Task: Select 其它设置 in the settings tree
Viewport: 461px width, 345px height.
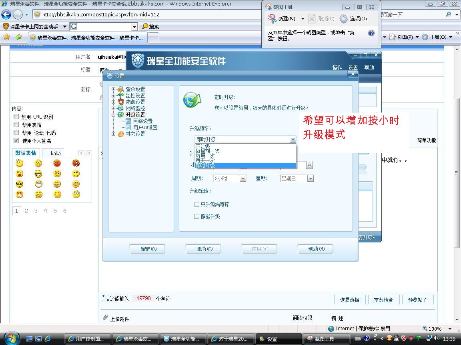Action: coord(135,134)
